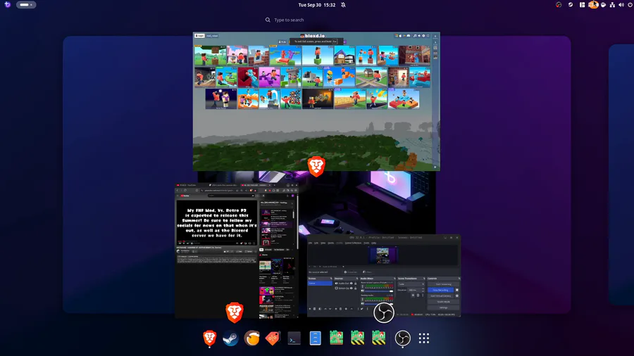Open Steam from the dock

pos(230,338)
